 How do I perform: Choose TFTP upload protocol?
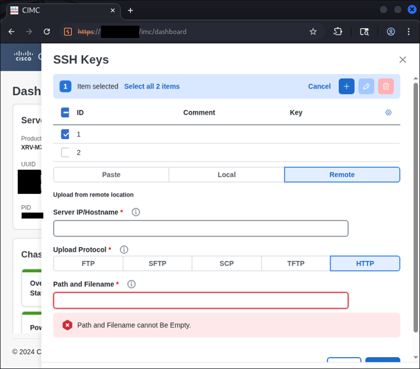296,263
